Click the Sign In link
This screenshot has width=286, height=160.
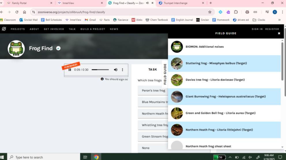[257, 29]
